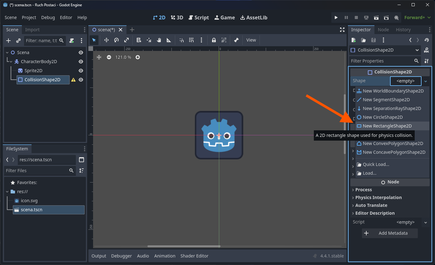Select New ConvexPolygonShape2D option
This screenshot has height=265, width=435.
click(x=393, y=143)
